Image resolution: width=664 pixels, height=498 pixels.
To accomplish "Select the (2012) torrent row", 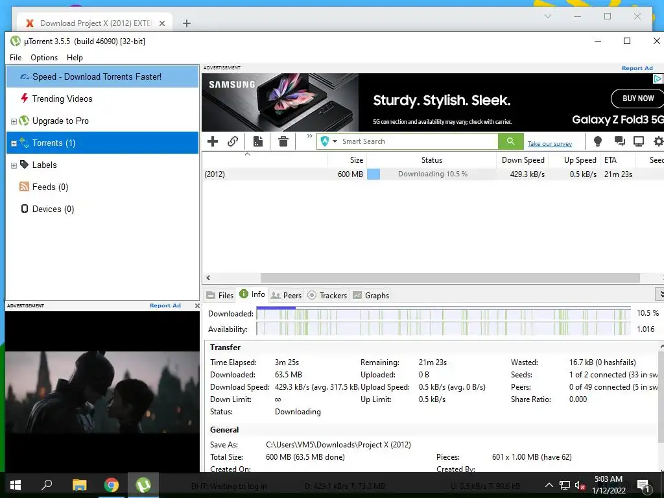I will [x=433, y=174].
